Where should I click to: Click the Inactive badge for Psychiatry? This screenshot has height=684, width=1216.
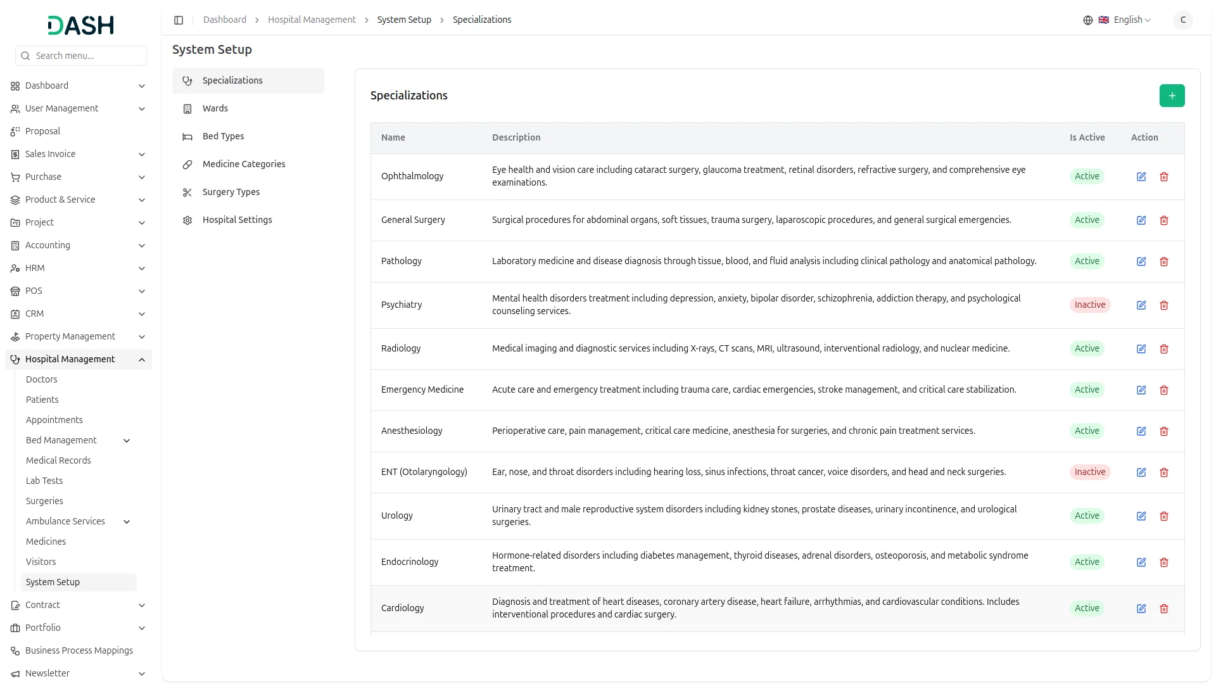click(x=1090, y=305)
